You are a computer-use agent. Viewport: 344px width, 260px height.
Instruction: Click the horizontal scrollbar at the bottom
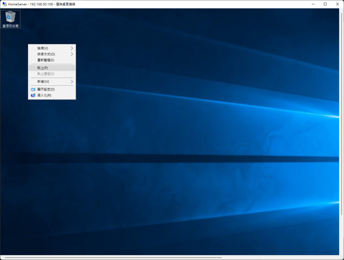point(113,257)
